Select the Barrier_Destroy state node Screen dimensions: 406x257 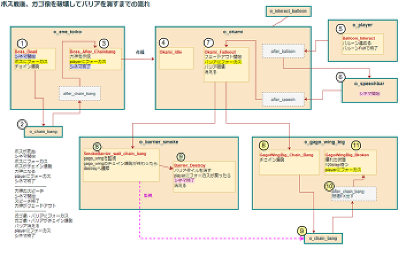click(x=204, y=177)
